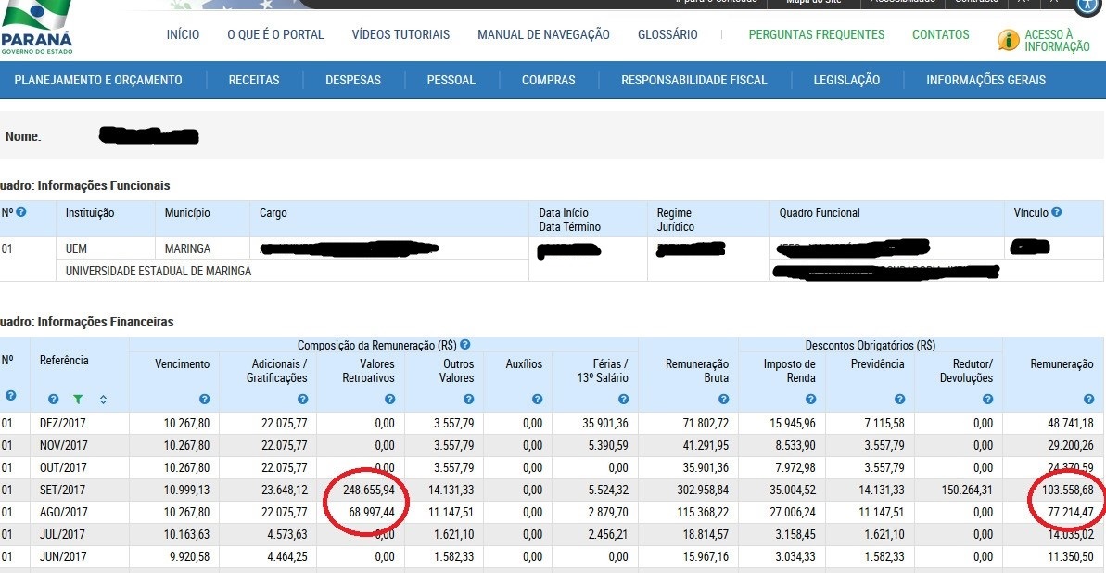1106x573 pixels.
Task: Click help icon under Férias / 13º Salário
Action: tap(624, 400)
